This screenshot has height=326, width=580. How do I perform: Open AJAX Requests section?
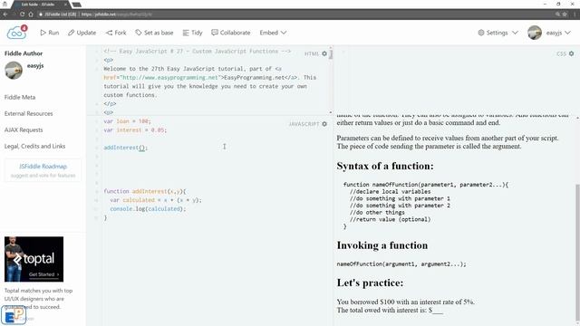(24, 129)
